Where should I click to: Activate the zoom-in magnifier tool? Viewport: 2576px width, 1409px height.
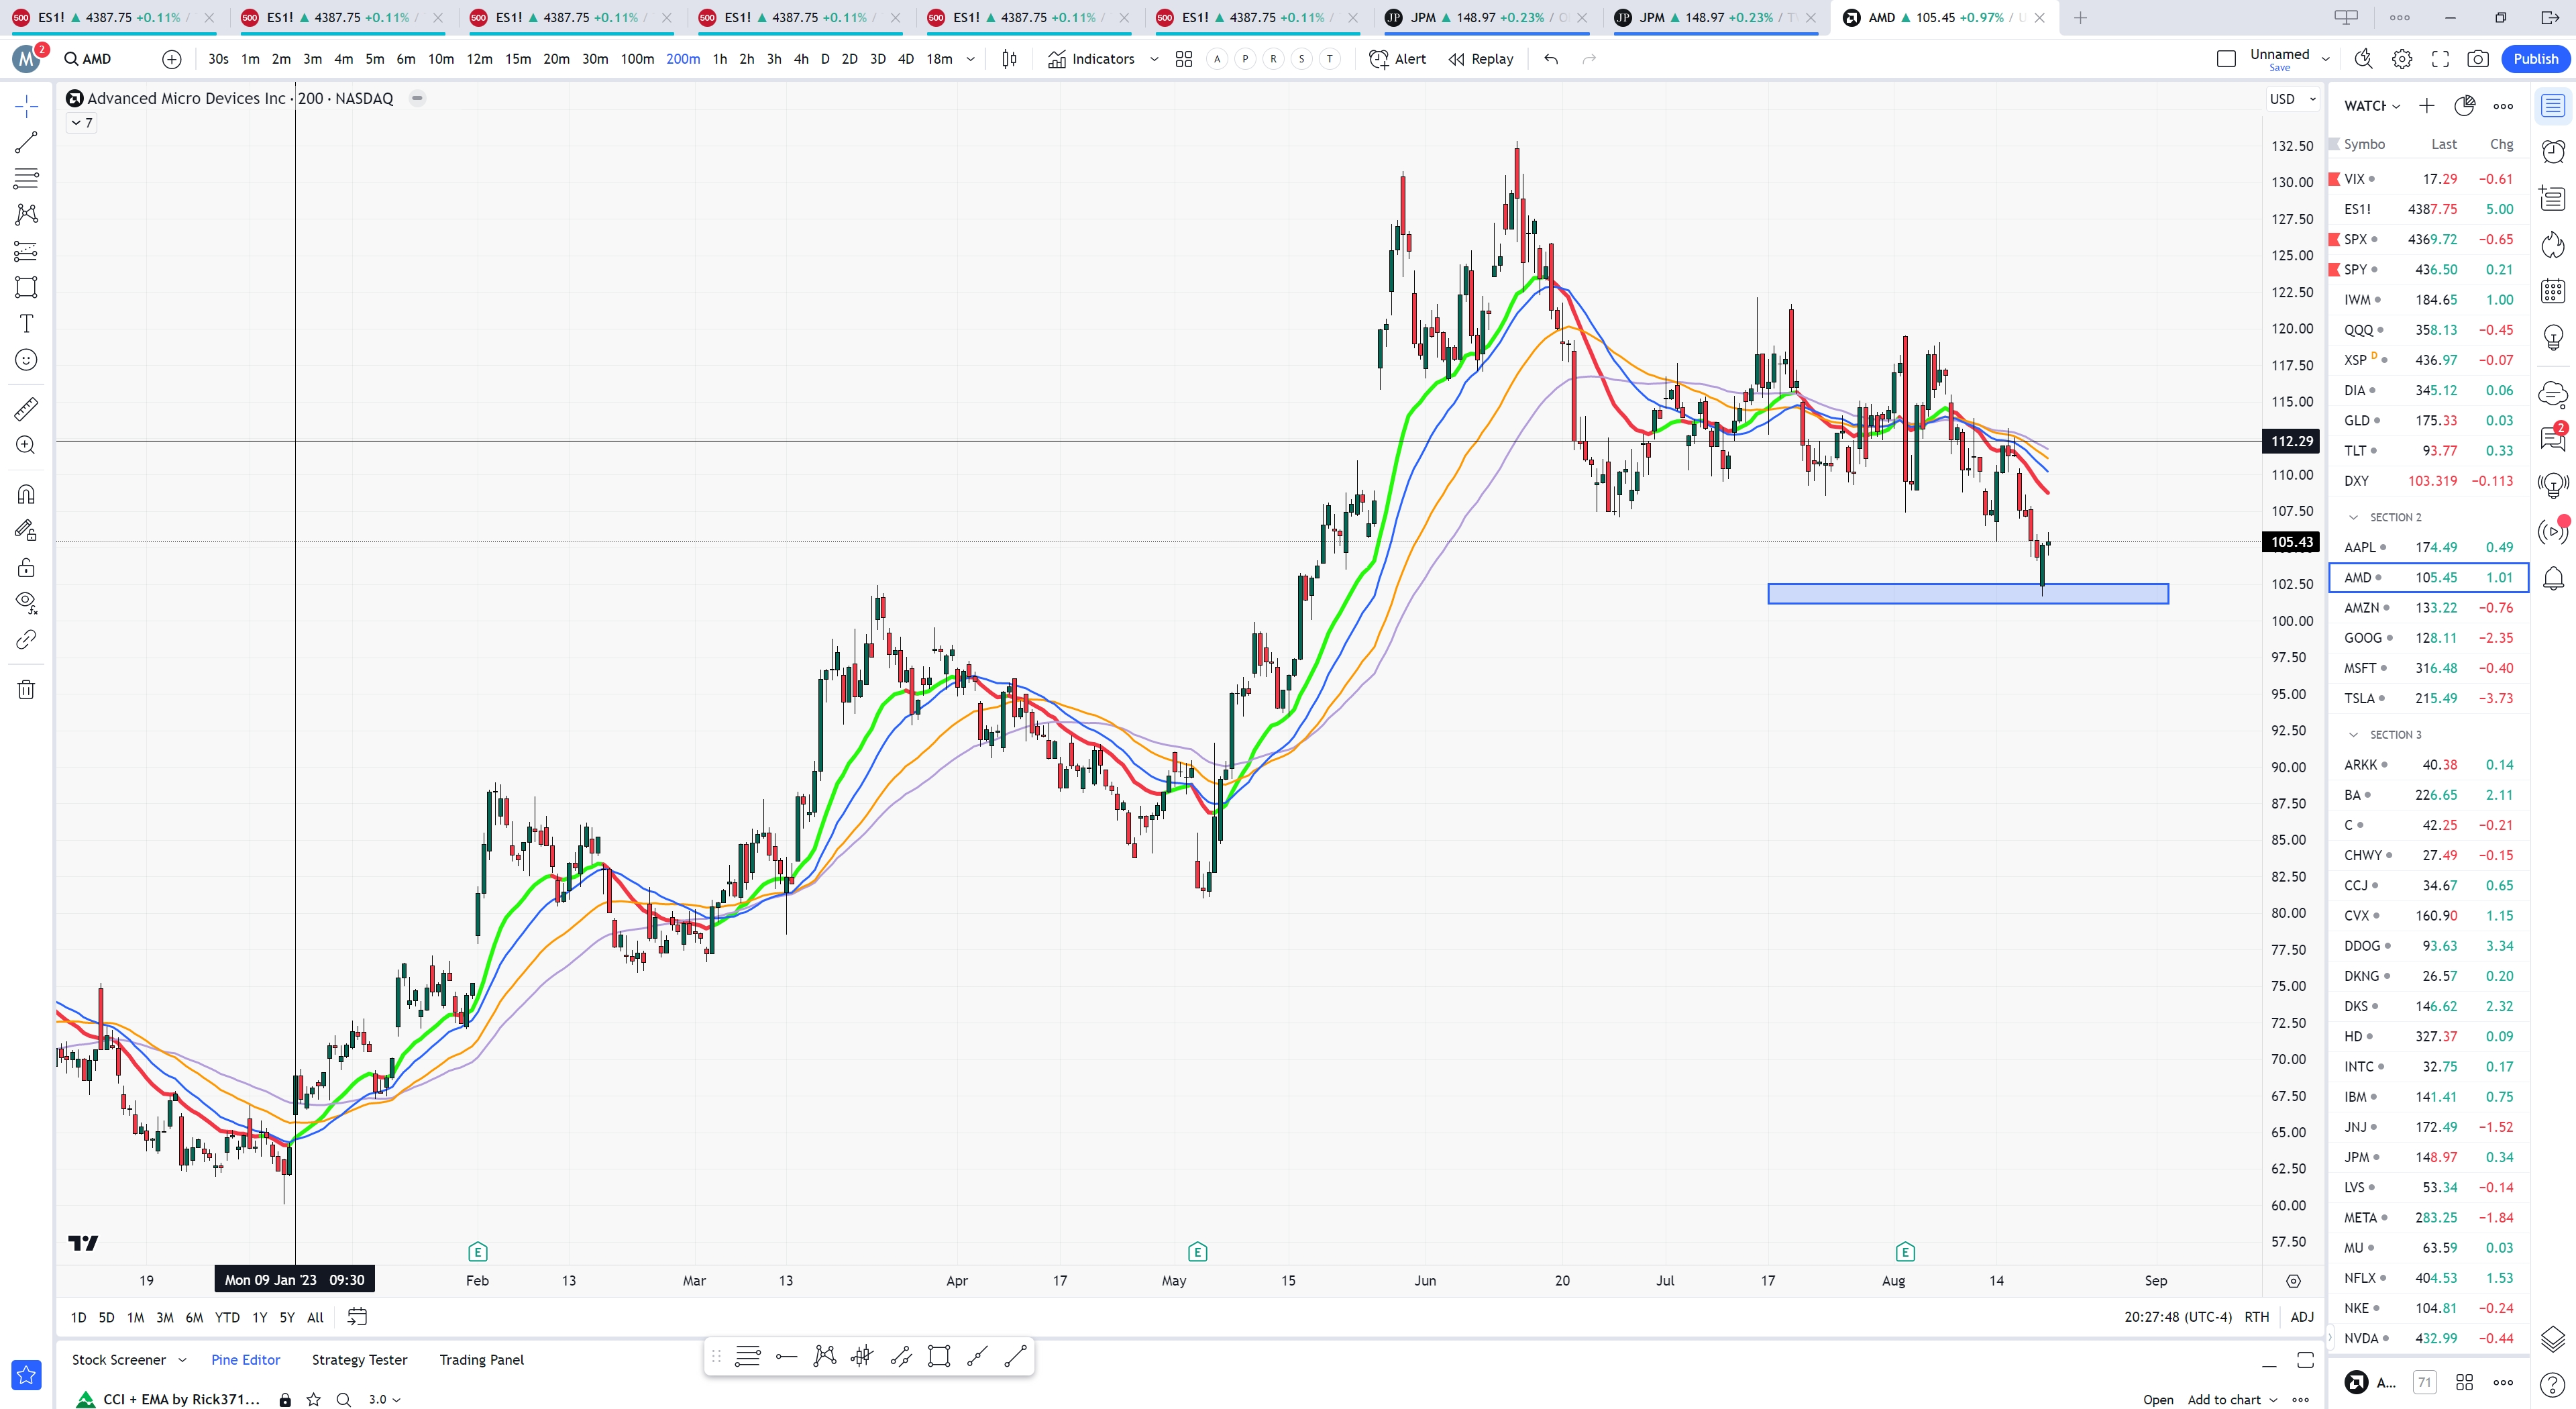point(26,445)
